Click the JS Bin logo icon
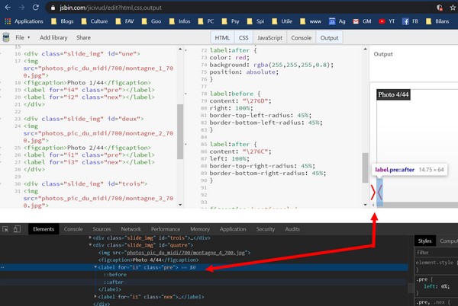 point(6,37)
